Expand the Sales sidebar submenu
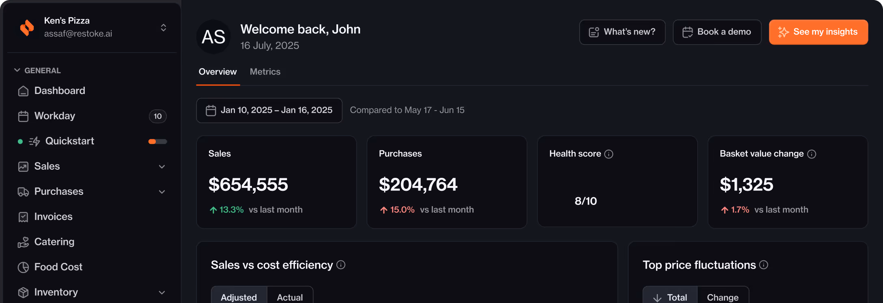The width and height of the screenshot is (883, 303). [162, 166]
